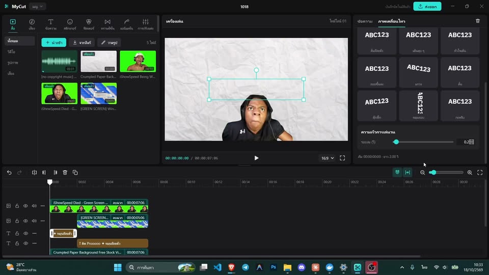Mute the iShowSpeed Died video track
The image size is (489, 275).
pyautogui.click(x=34, y=206)
